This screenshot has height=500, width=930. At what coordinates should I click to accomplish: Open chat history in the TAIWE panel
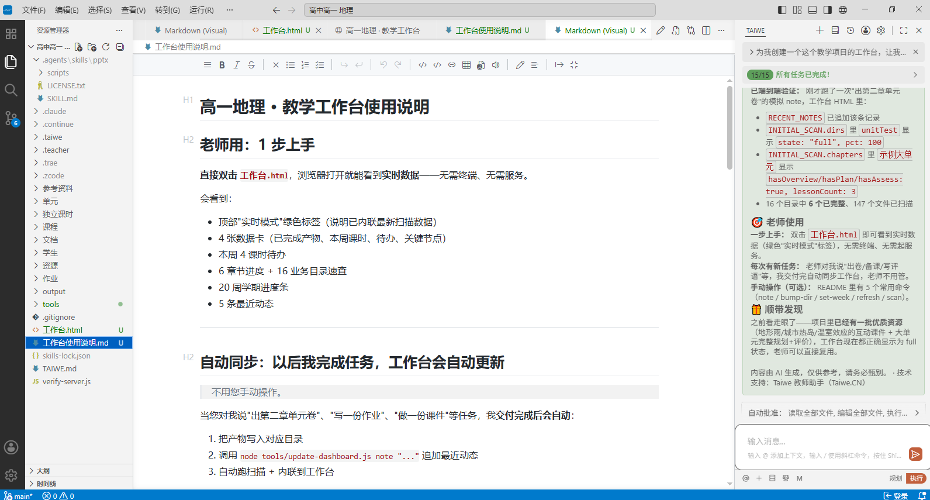(x=851, y=30)
